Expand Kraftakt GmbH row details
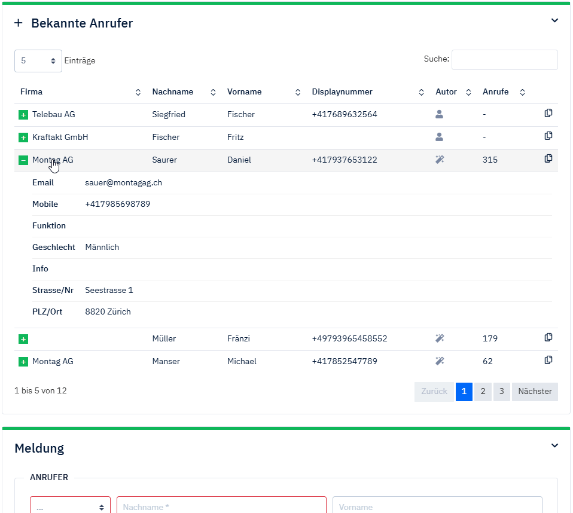The image size is (573, 513). [x=23, y=138]
